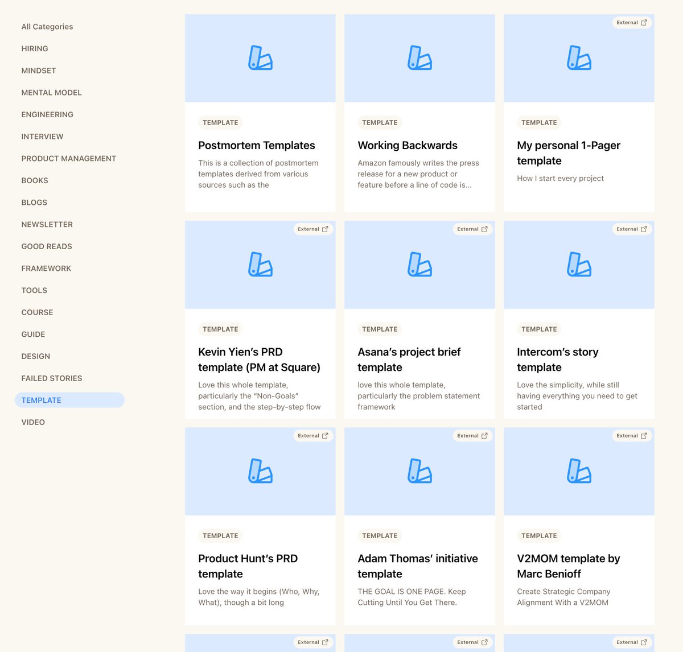
Task: Click TEMPLATE tag on Working Backwards card
Action: [380, 123]
